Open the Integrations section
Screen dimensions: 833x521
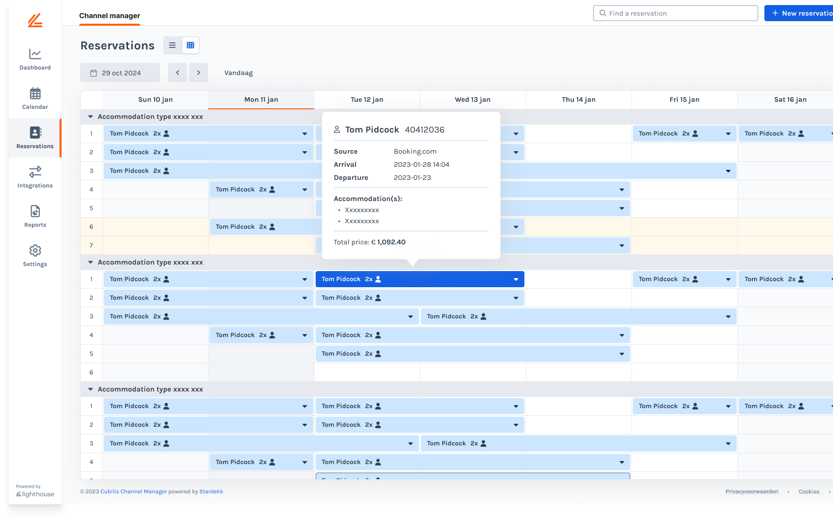tap(35, 177)
